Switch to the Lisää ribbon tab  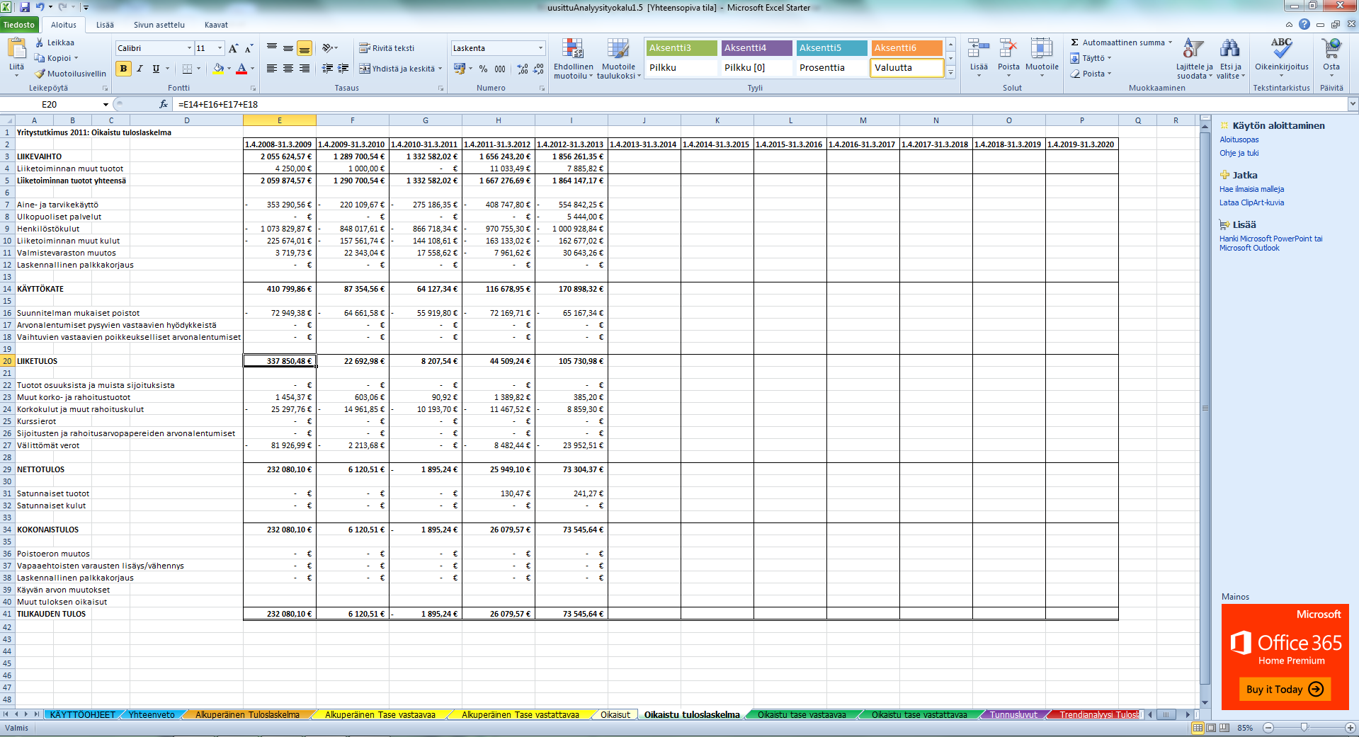[x=105, y=25]
